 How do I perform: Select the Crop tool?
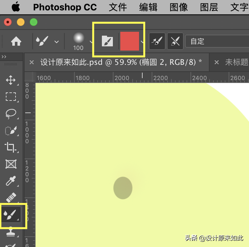(x=11, y=147)
